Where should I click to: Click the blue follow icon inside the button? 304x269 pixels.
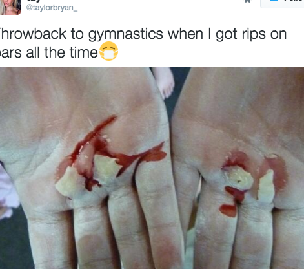274,1
